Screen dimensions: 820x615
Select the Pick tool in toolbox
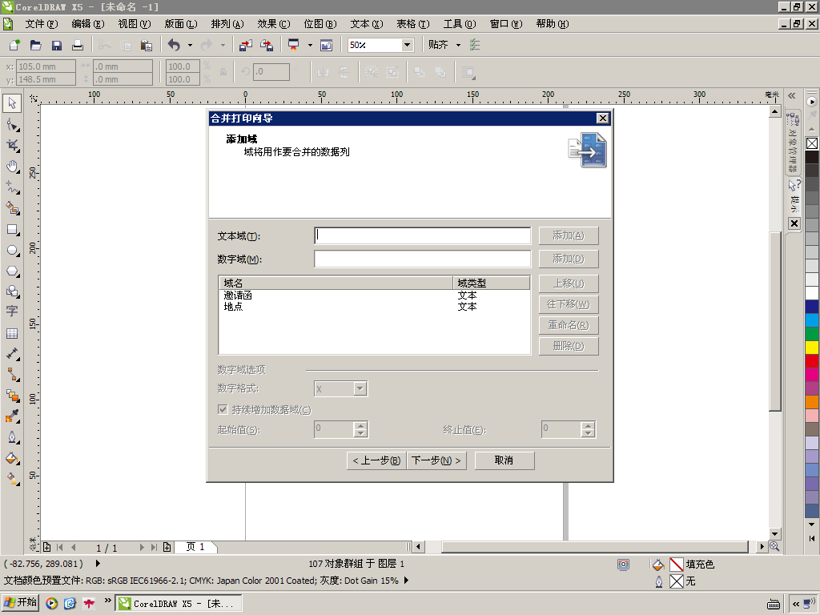coord(12,103)
